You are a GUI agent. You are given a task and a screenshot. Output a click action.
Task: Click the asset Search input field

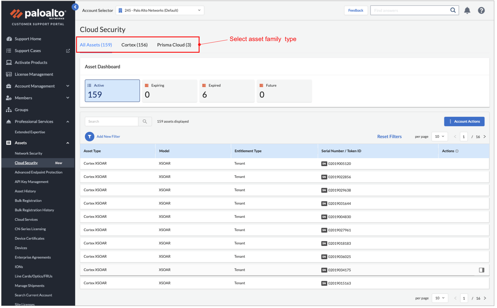pyautogui.click(x=112, y=121)
